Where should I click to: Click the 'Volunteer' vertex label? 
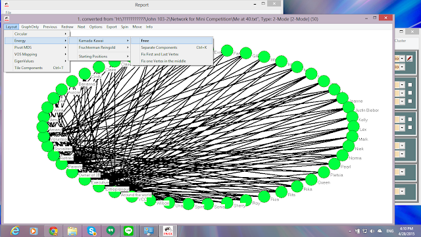tap(59, 140)
